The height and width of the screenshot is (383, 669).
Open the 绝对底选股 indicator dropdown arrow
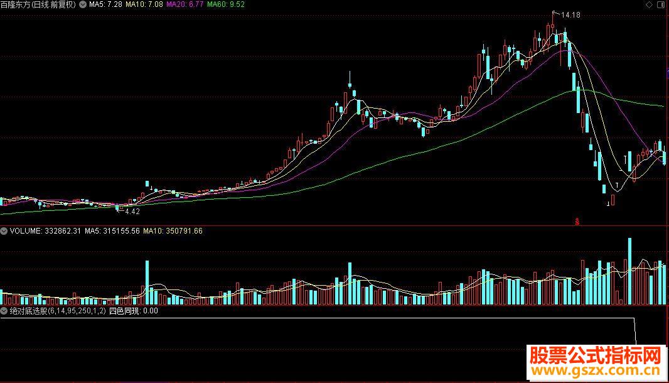coord(4,311)
